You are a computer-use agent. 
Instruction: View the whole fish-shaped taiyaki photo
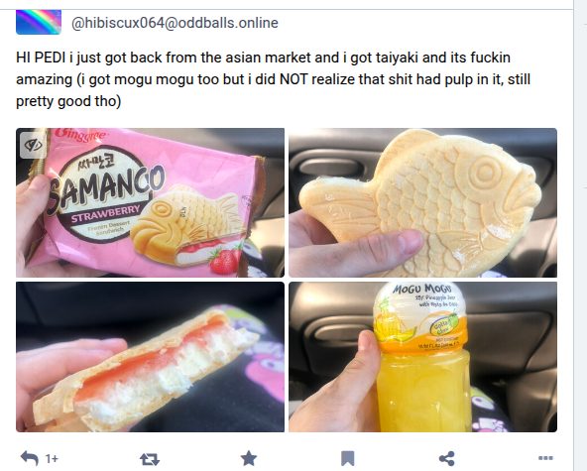pos(422,202)
